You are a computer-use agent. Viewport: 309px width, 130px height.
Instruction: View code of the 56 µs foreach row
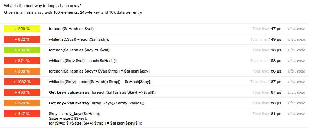[x=297, y=71]
